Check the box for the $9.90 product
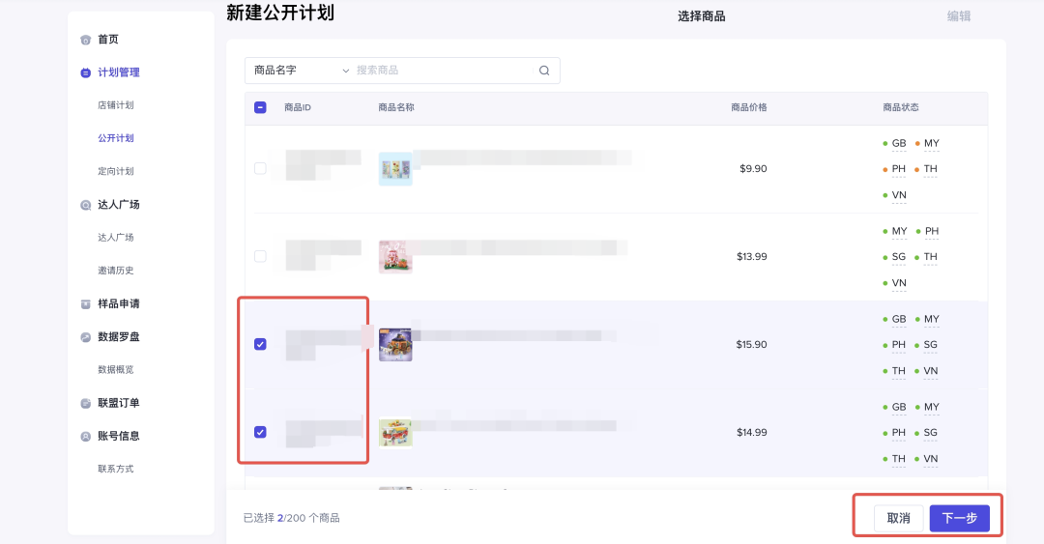 (260, 168)
